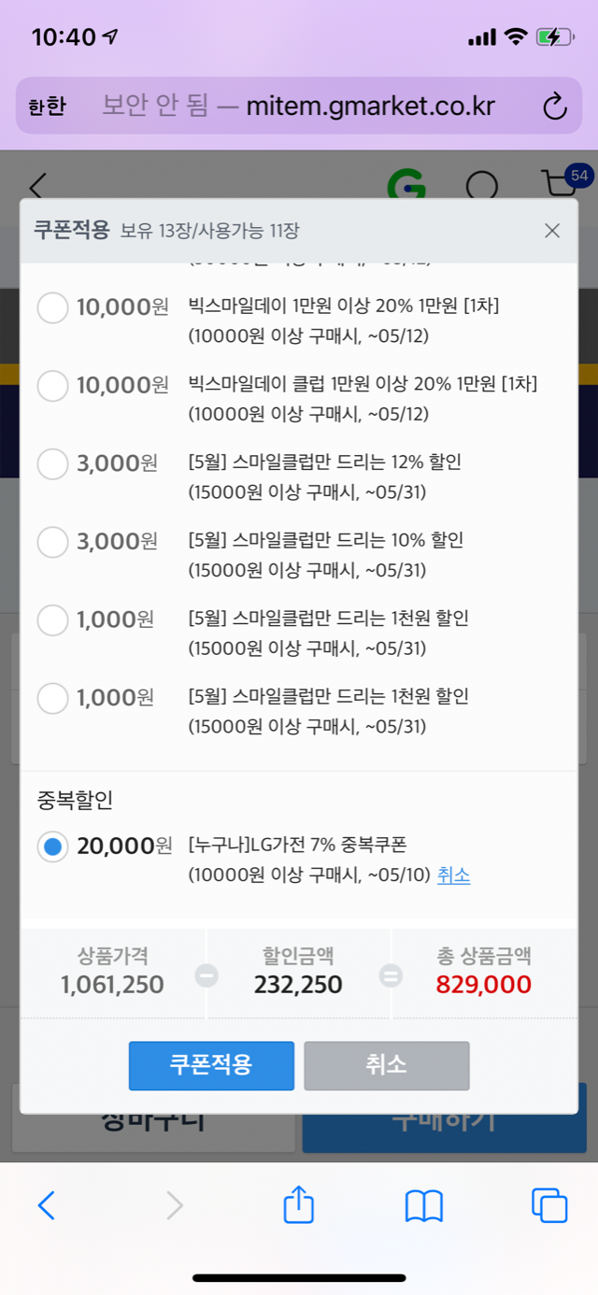Tap the mitem.gmarket.co.kr address field
Image resolution: width=598 pixels, height=1295 pixels.
[299, 107]
